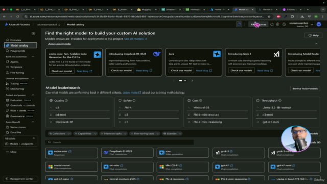Go to next announcements page arrow

pos(192,81)
